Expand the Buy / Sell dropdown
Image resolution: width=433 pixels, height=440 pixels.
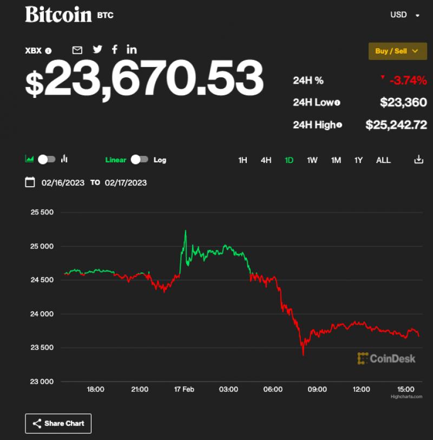[397, 51]
